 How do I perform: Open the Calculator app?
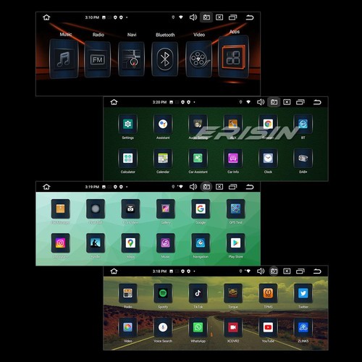(127, 159)
